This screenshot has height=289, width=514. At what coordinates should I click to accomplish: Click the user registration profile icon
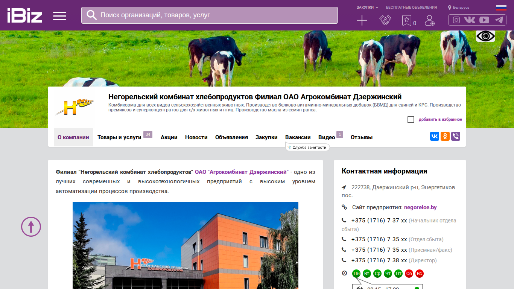click(x=430, y=20)
